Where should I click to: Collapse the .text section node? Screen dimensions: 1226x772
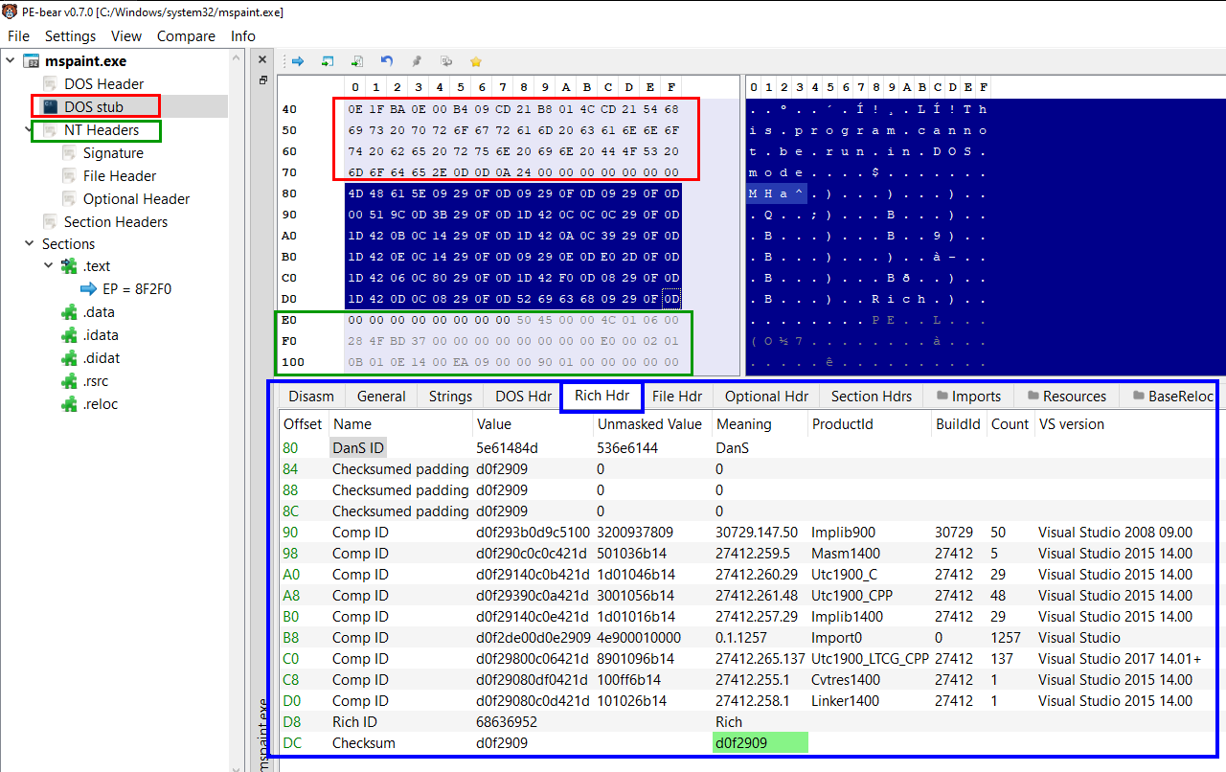[x=49, y=266]
